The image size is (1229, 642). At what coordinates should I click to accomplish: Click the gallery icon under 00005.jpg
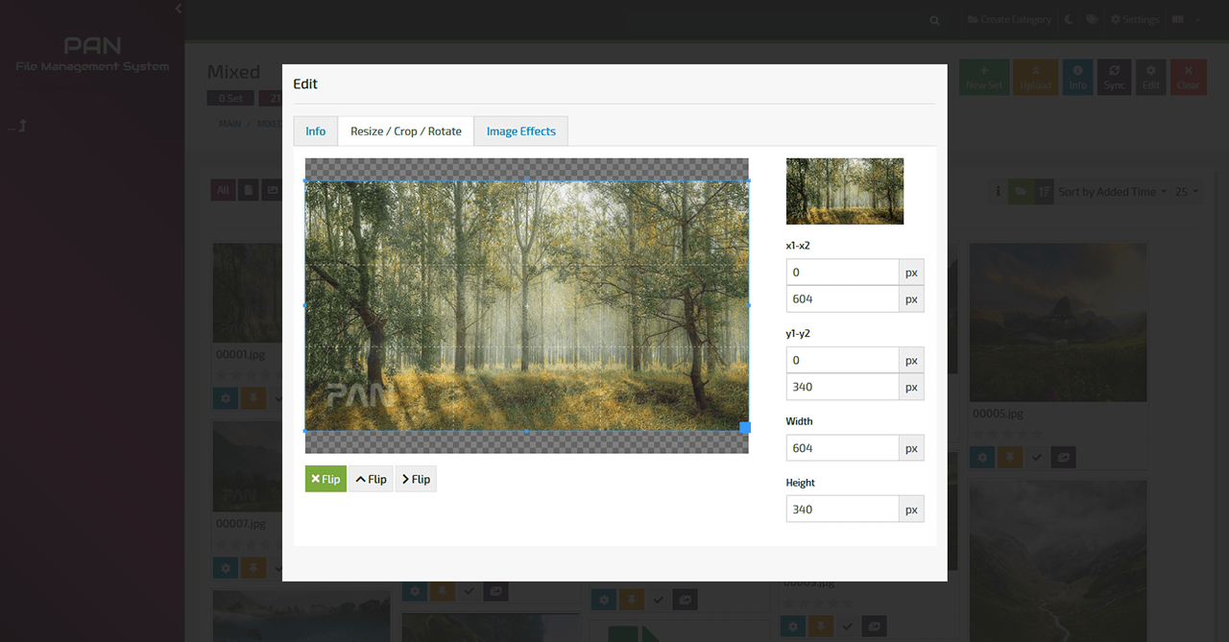click(1063, 457)
